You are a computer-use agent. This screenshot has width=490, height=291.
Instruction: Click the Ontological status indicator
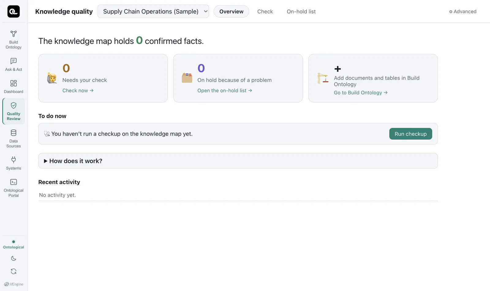(13, 245)
